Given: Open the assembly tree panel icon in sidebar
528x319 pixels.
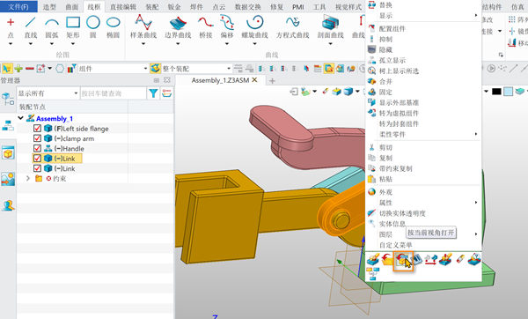Looking at the screenshot, I should (8, 126).
